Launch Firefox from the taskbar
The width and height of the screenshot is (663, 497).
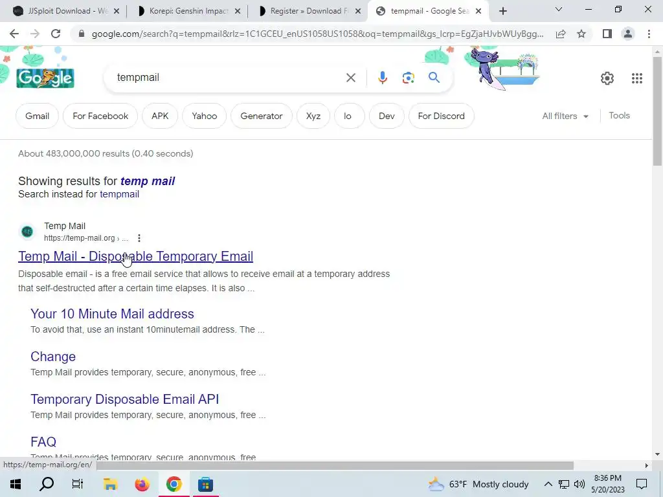142,484
